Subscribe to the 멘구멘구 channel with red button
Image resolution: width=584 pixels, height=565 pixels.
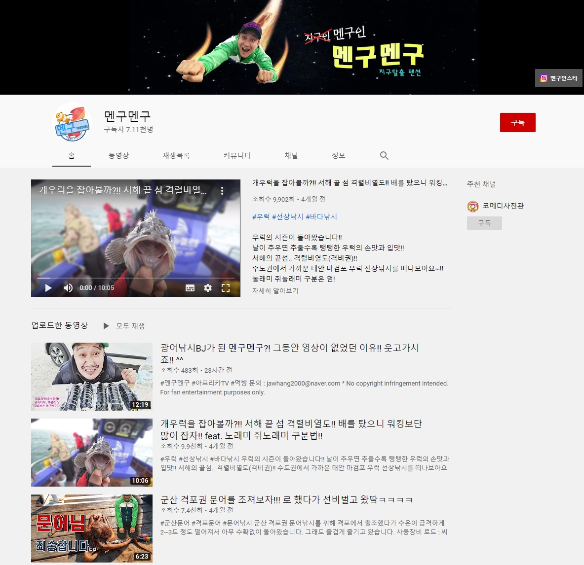[x=517, y=122]
